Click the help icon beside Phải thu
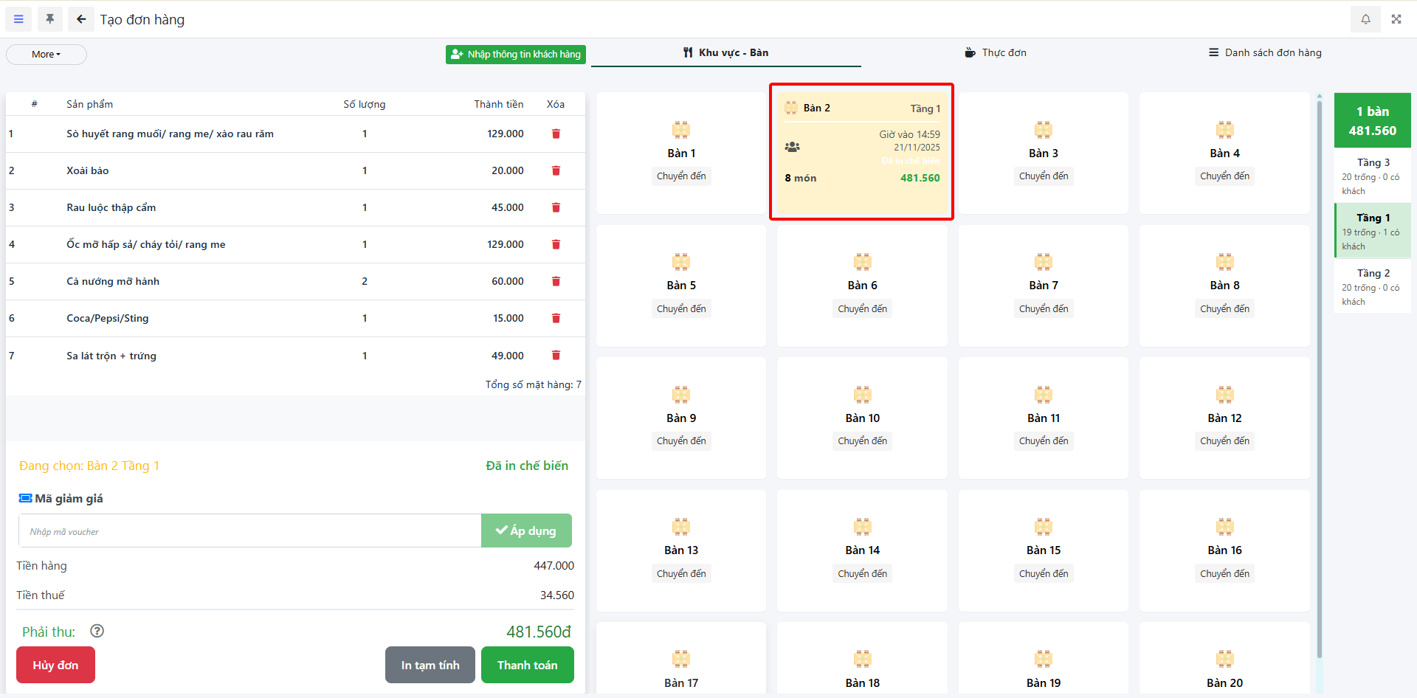This screenshot has width=1417, height=698. coord(97,631)
